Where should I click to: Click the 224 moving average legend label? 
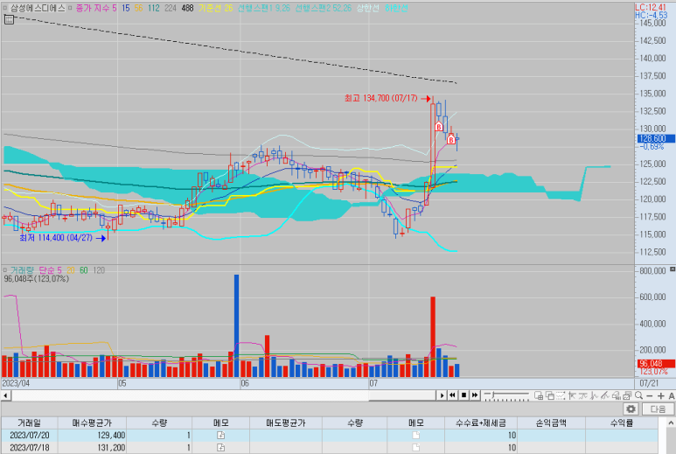point(171,8)
